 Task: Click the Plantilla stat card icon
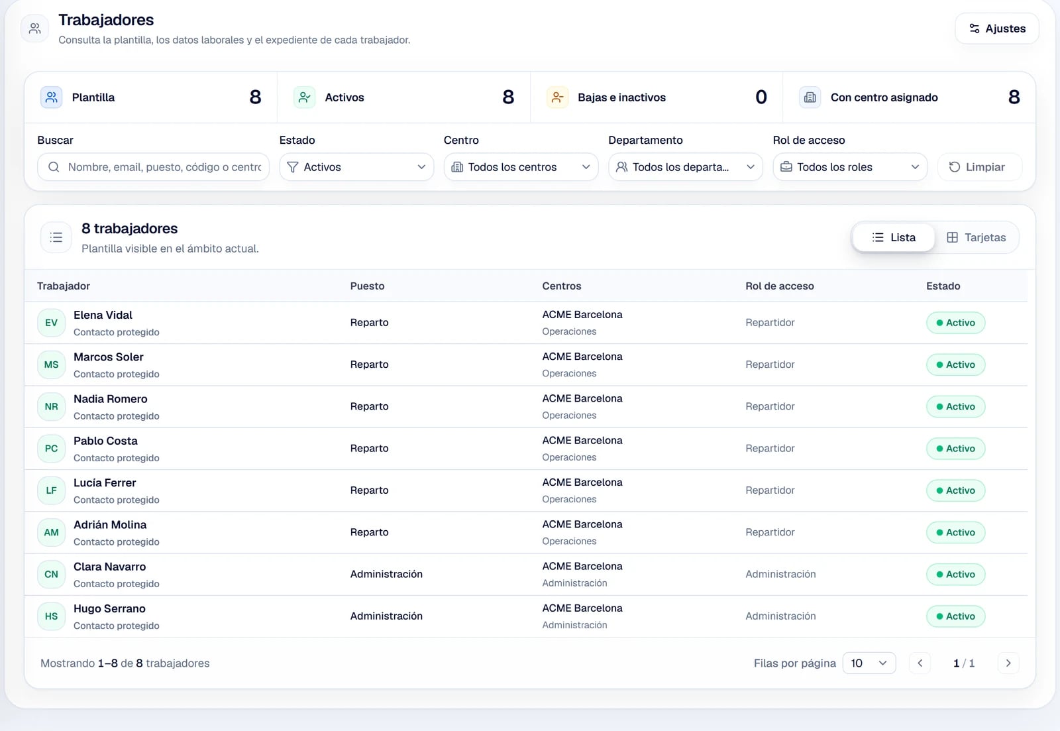click(x=52, y=97)
